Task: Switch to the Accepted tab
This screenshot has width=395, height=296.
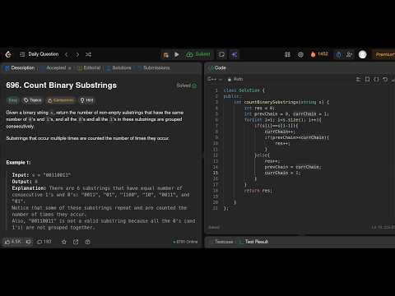Action: (x=56, y=68)
